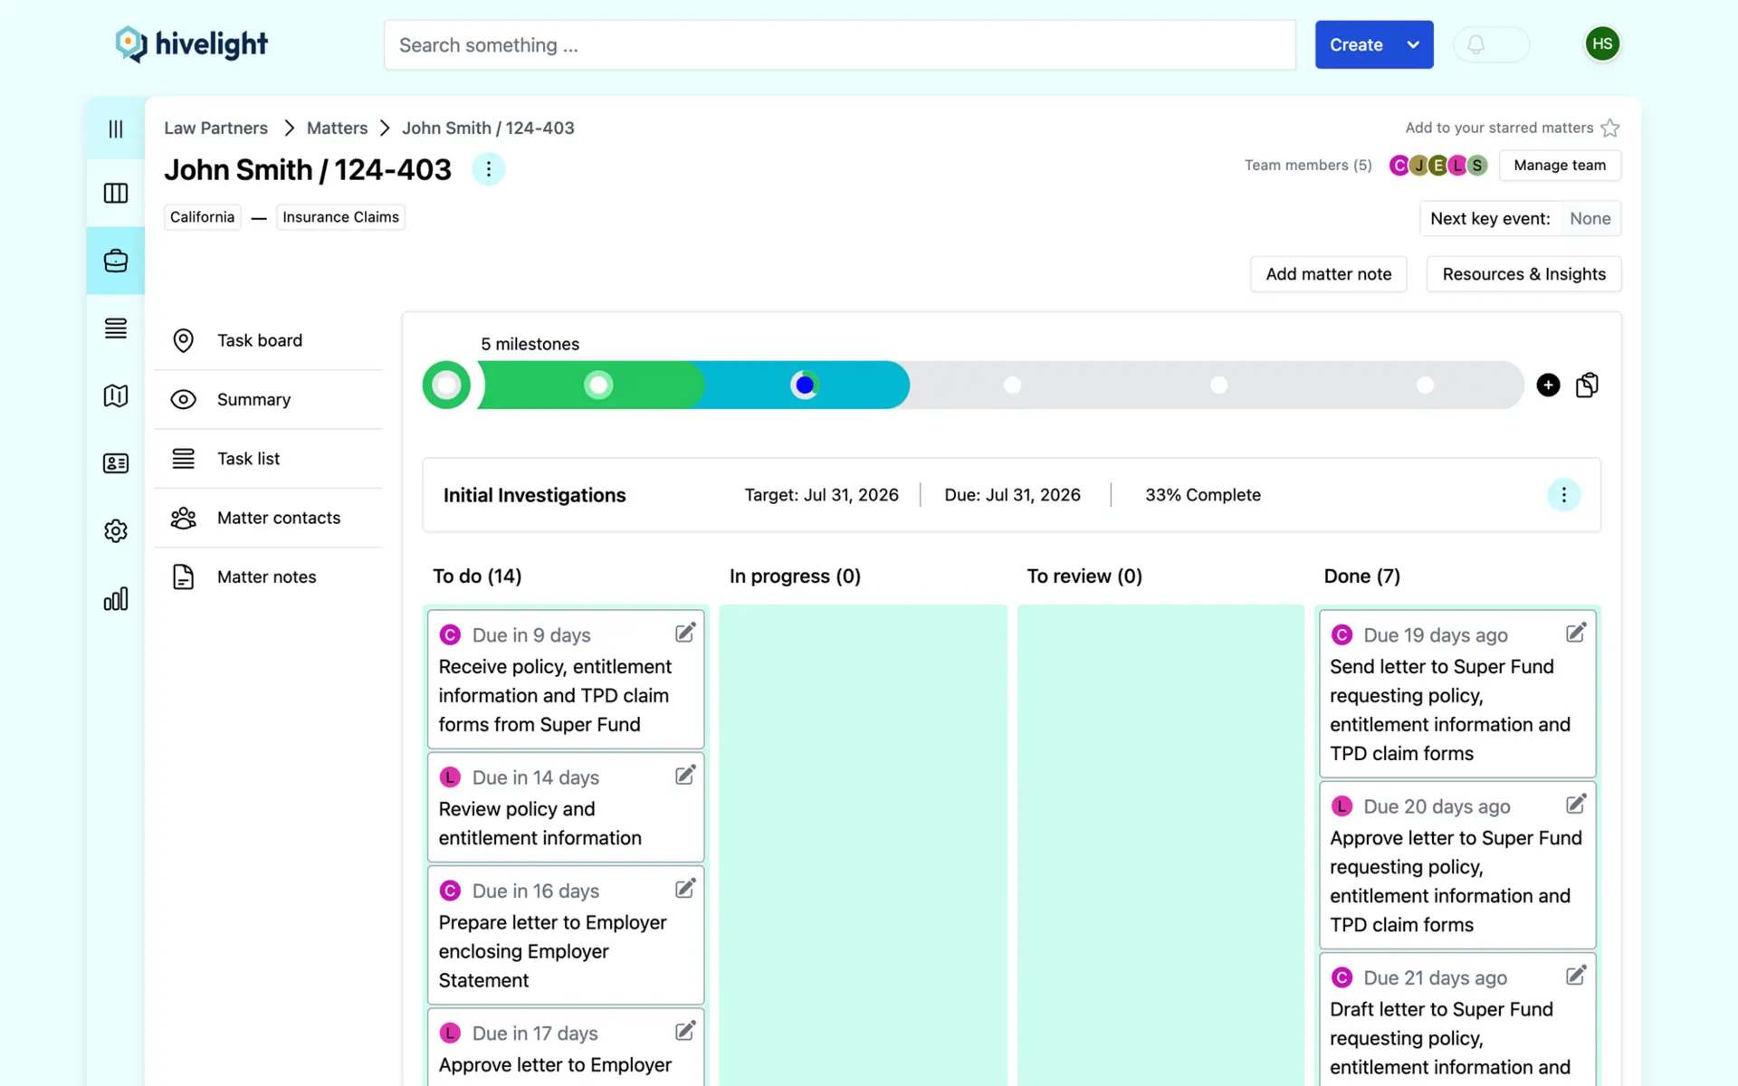Edit the 'Draft letter to Super Fund' task
1738x1086 pixels.
1576,975
